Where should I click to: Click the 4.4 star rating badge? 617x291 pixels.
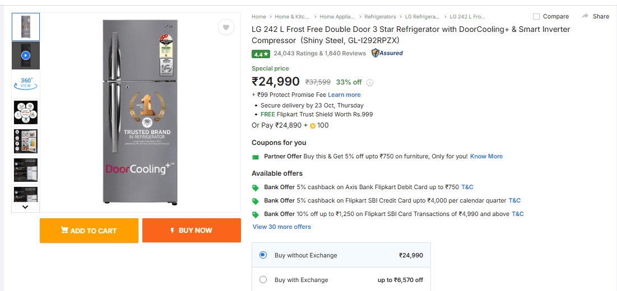261,54
